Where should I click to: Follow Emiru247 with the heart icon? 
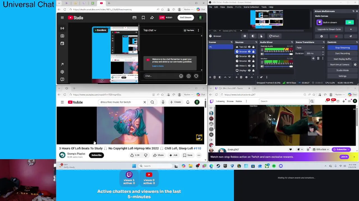click(x=291, y=149)
